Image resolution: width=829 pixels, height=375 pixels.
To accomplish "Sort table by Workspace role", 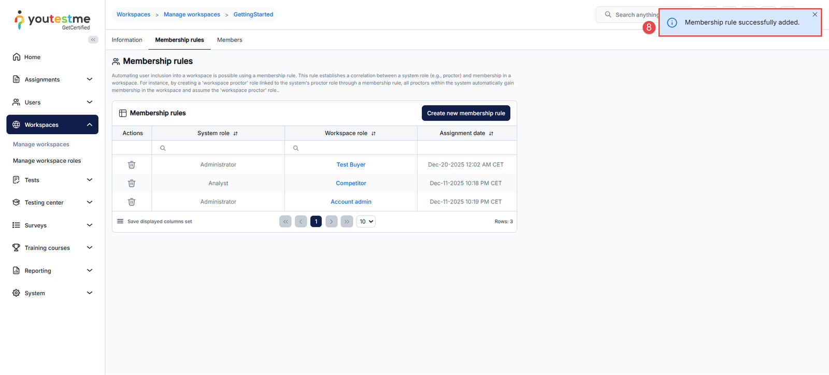I will tap(373, 134).
